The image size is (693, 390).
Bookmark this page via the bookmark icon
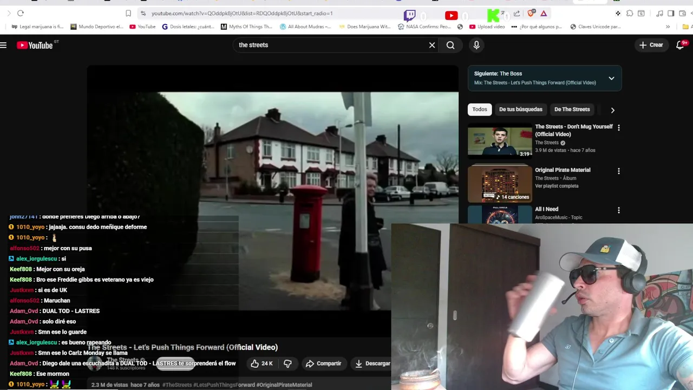128,13
